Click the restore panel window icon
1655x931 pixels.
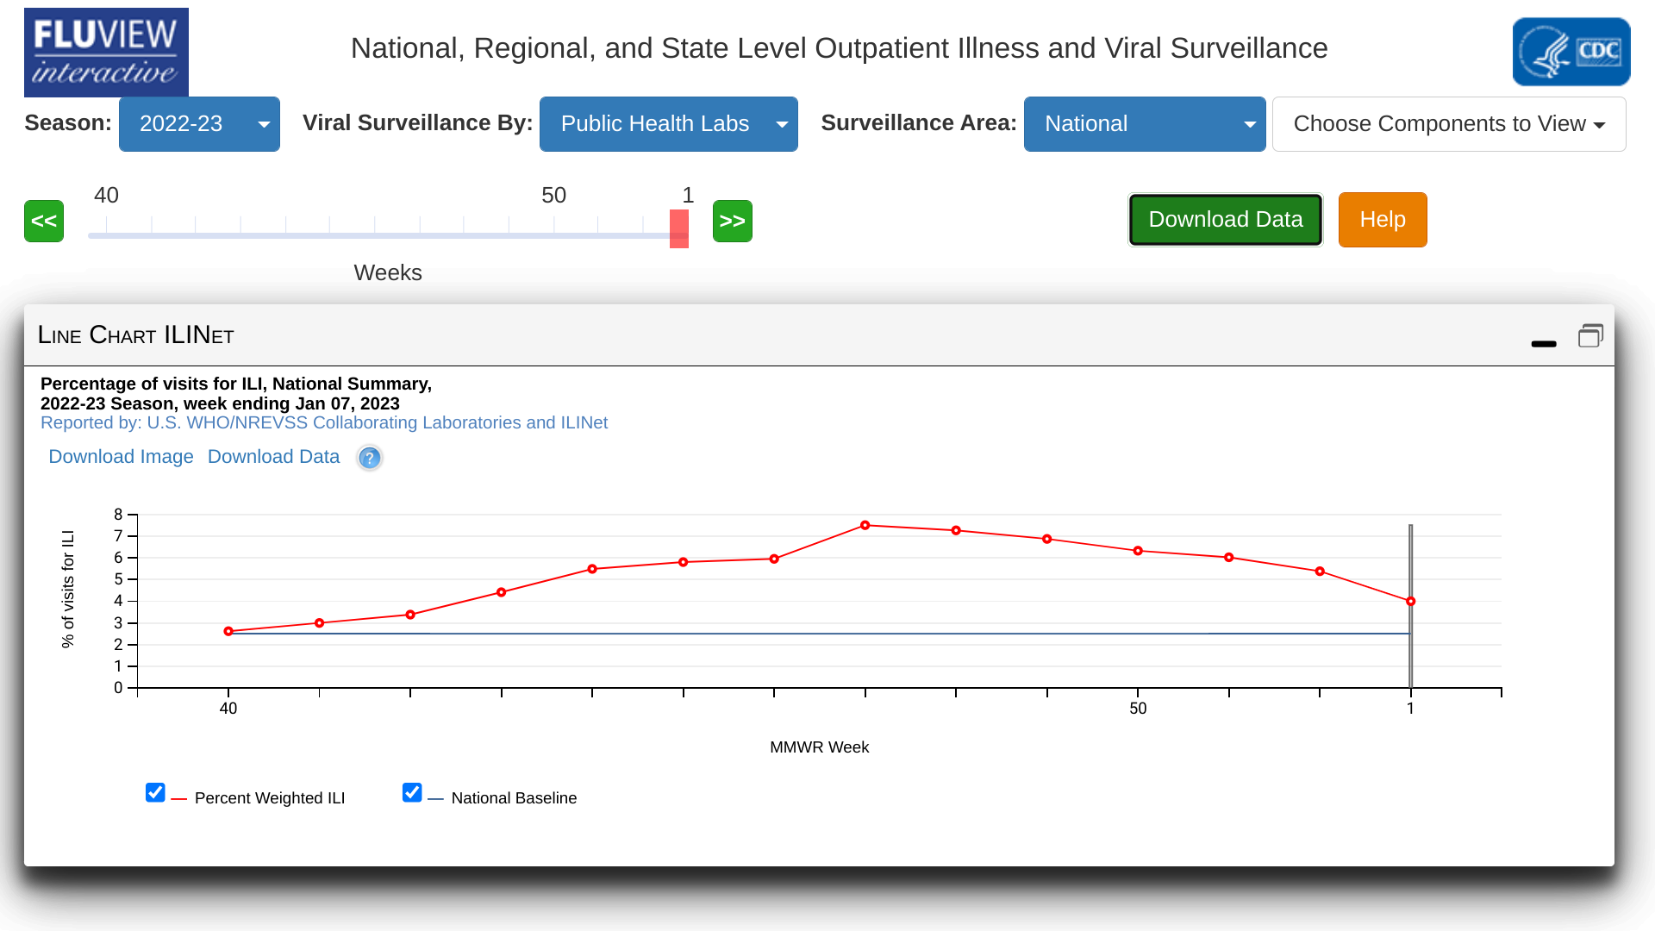point(1590,335)
